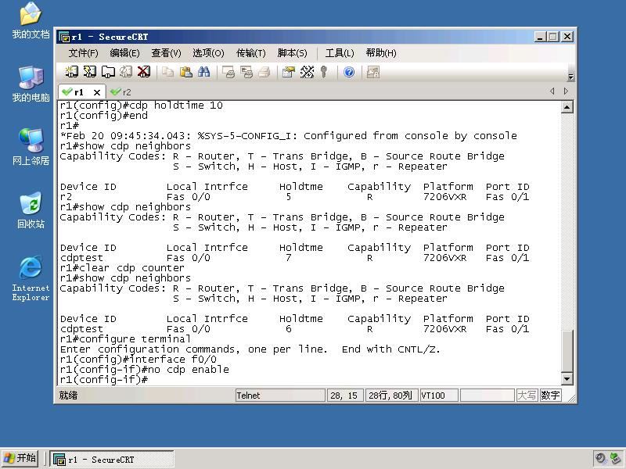Expand the toolbar options overflow arrow
The height and width of the screenshot is (469, 626).
(x=571, y=77)
